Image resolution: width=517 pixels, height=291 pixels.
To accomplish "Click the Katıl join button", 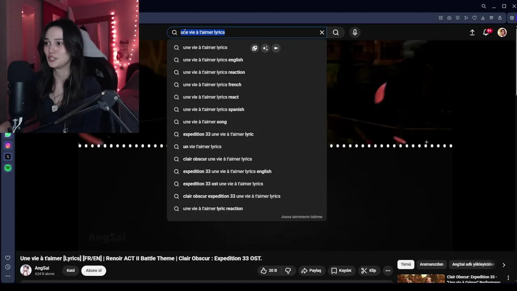I will tap(71, 270).
